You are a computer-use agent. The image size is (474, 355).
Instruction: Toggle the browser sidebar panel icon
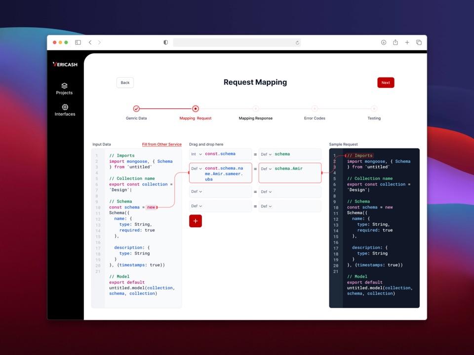coord(78,42)
